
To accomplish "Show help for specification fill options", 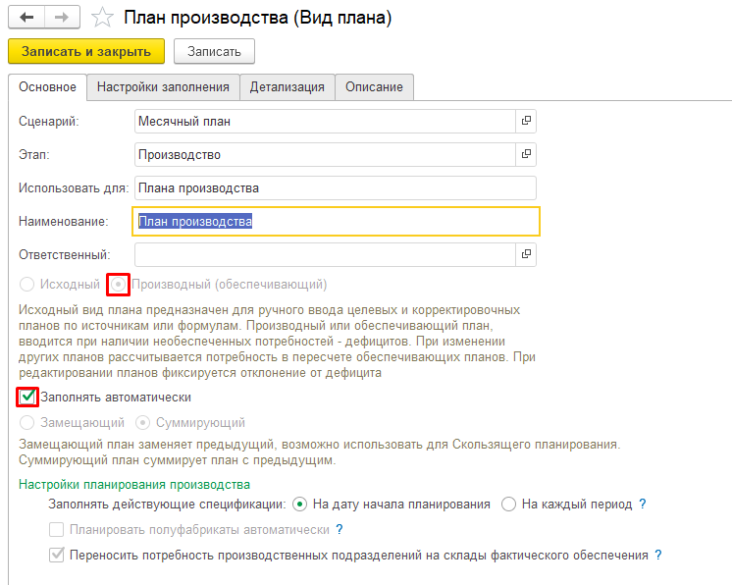I will (643, 504).
